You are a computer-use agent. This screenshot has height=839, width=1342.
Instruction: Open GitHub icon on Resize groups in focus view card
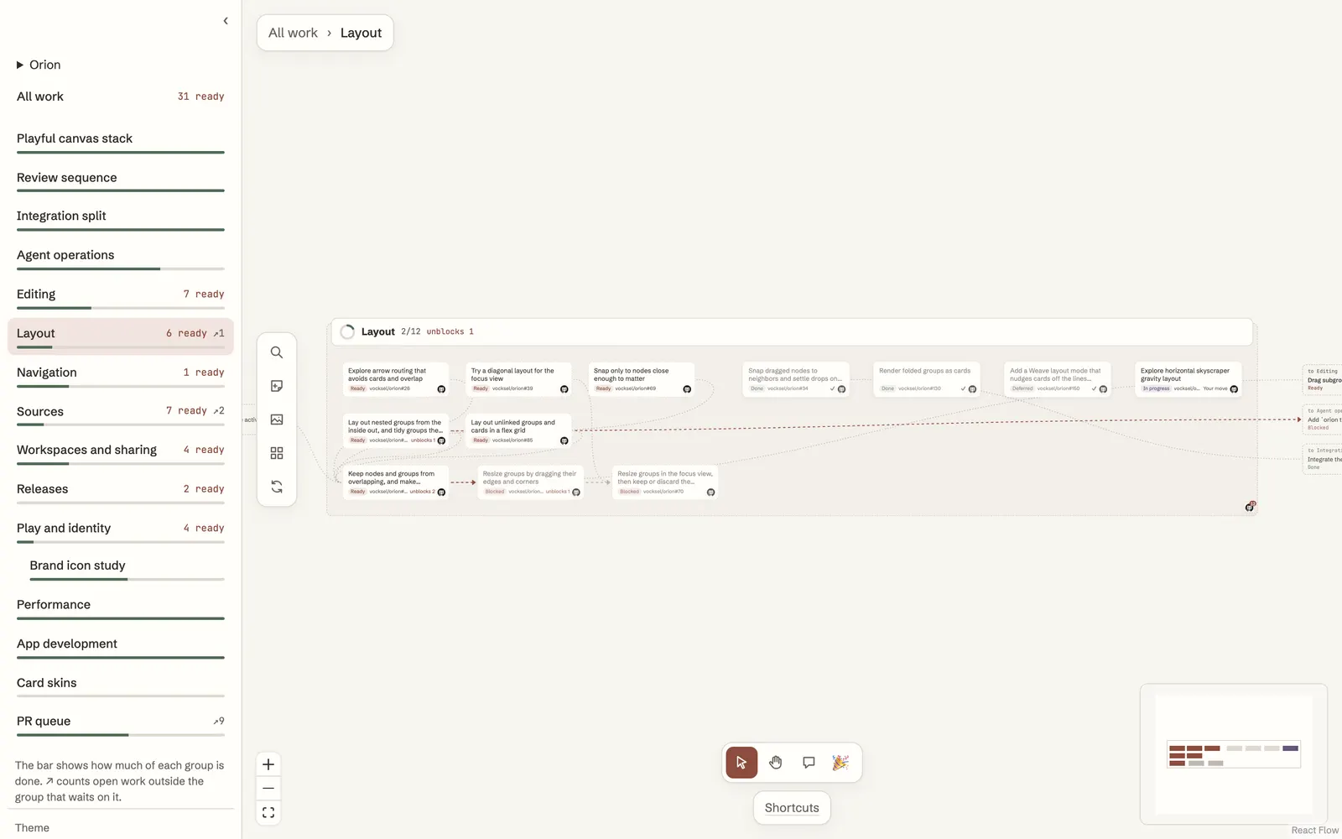(710, 492)
